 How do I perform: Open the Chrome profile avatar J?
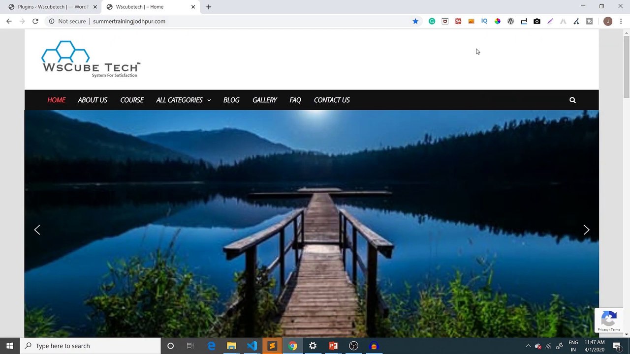(608, 21)
